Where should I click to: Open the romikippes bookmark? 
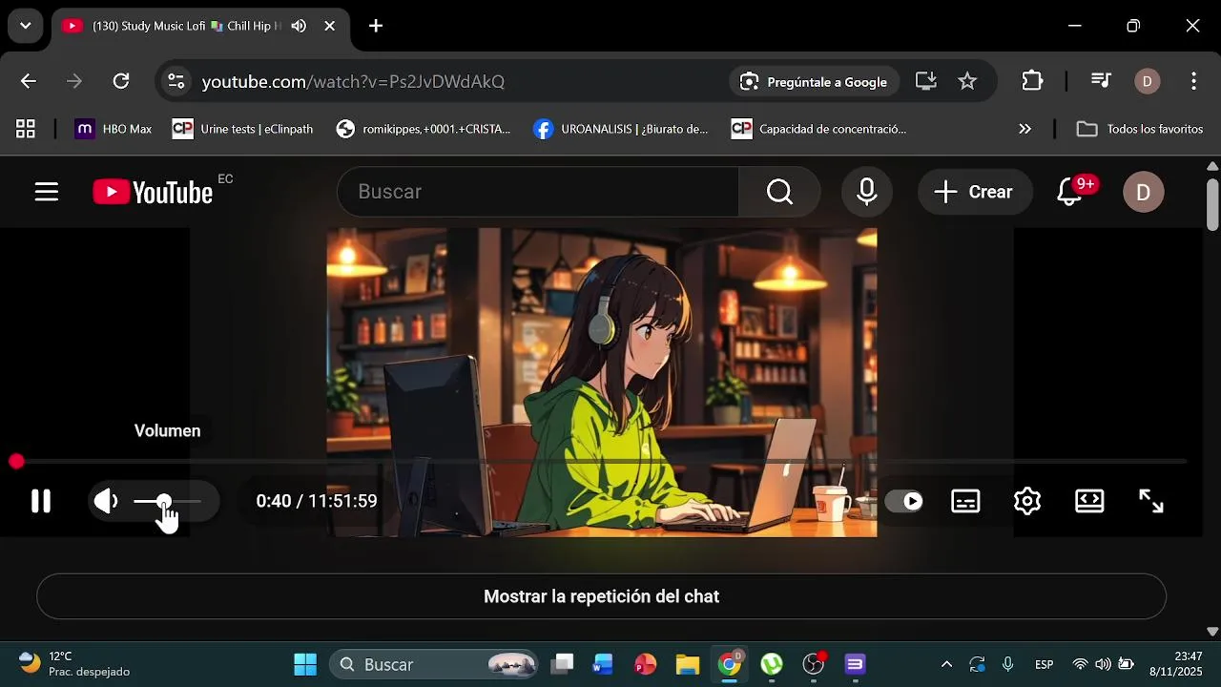424,129
